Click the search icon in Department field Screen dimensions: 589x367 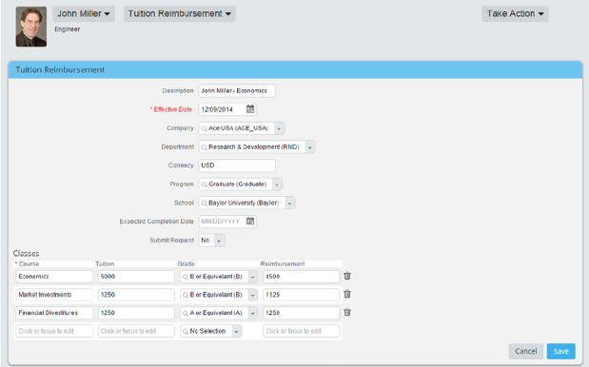click(x=204, y=147)
